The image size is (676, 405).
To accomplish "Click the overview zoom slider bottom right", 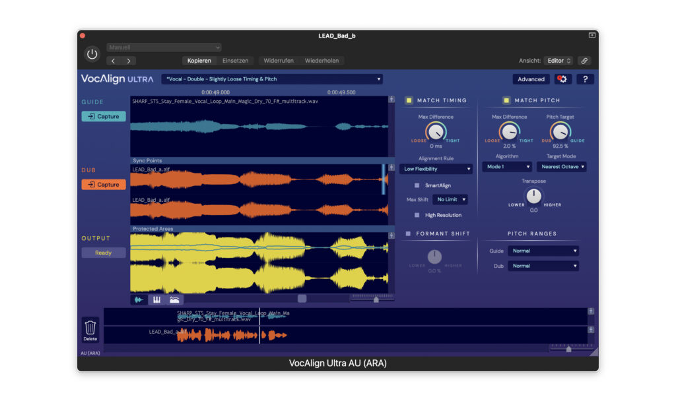I will (x=568, y=349).
